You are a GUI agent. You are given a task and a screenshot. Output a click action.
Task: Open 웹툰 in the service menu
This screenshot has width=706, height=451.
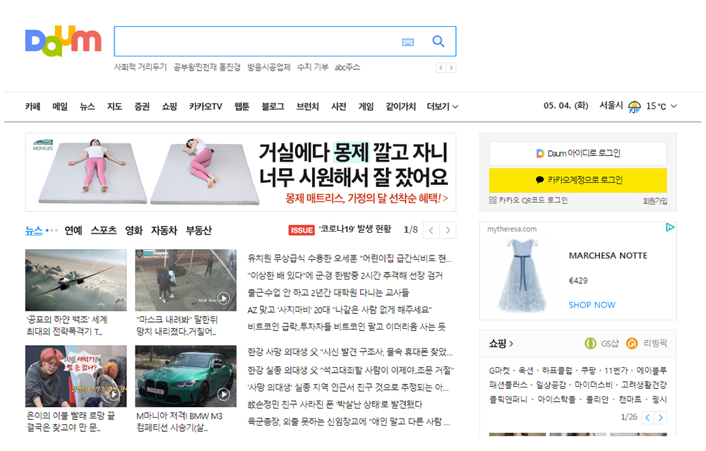(241, 107)
